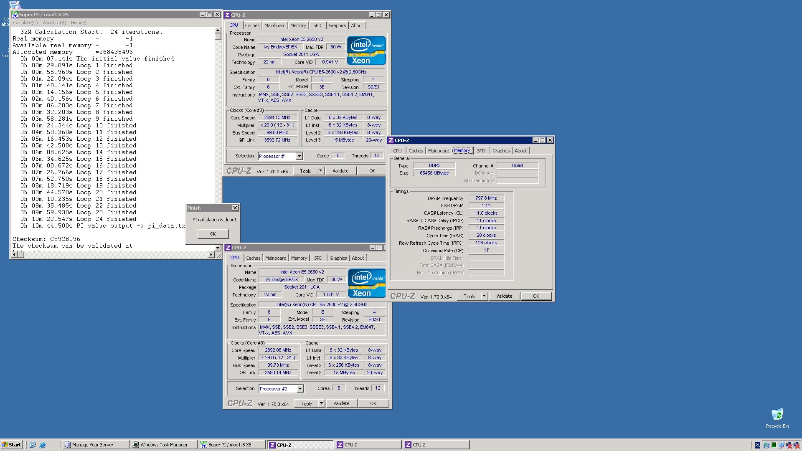Click the Intel Xeon logo in top CPU-Z window
802x451 pixels.
pyautogui.click(x=366, y=51)
